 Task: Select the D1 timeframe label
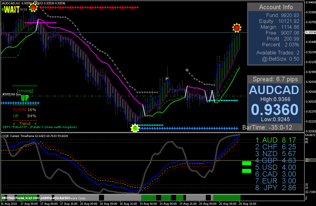[x=3, y=10]
